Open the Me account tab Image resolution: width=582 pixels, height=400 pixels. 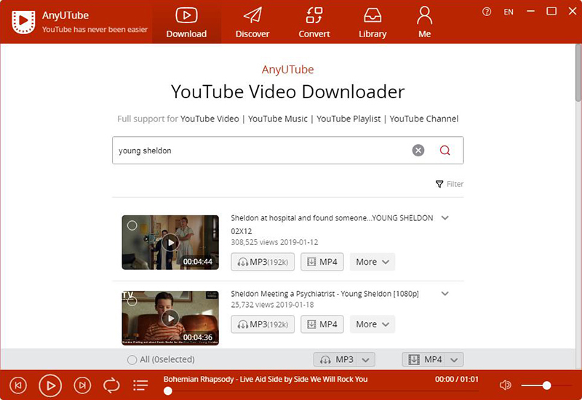(425, 23)
